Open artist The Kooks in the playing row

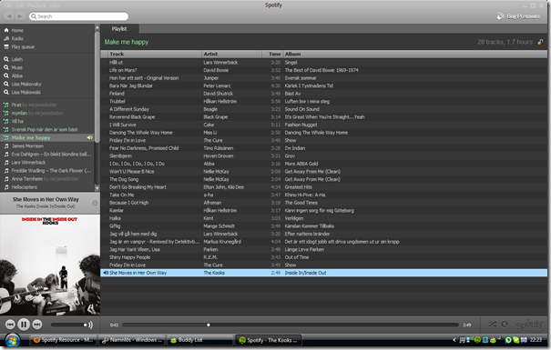tap(214, 273)
